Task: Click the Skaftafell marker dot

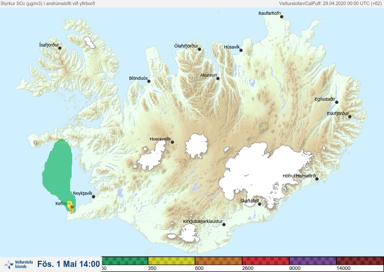Action: click(260, 204)
